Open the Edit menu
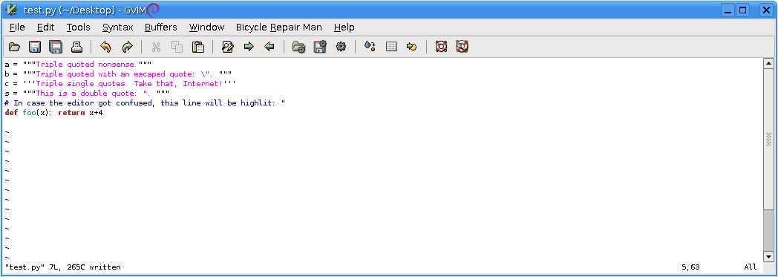 tap(45, 27)
